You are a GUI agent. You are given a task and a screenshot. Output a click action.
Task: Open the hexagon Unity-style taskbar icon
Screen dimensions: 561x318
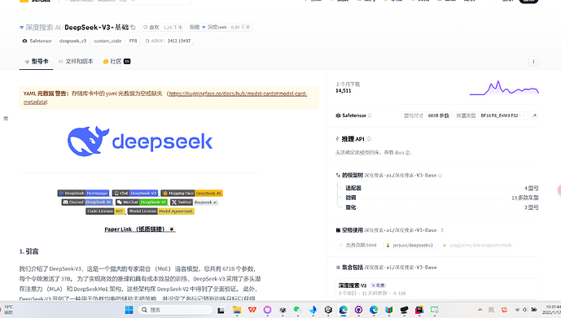pos(328,310)
